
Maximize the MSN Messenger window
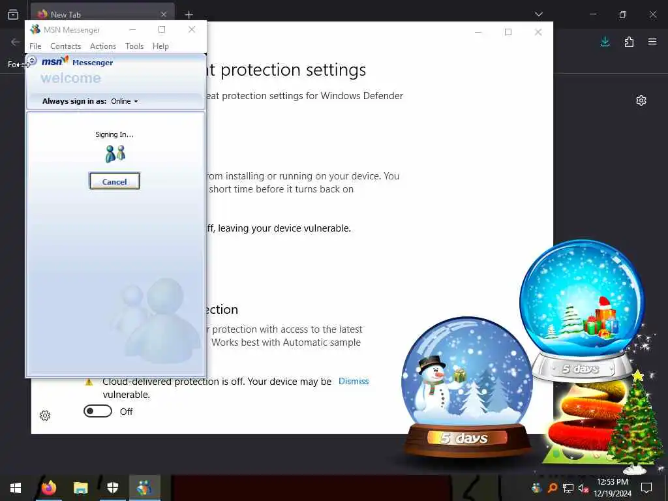tap(162, 29)
